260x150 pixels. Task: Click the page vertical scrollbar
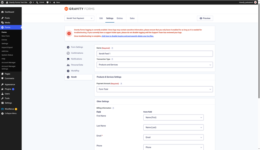point(259,51)
